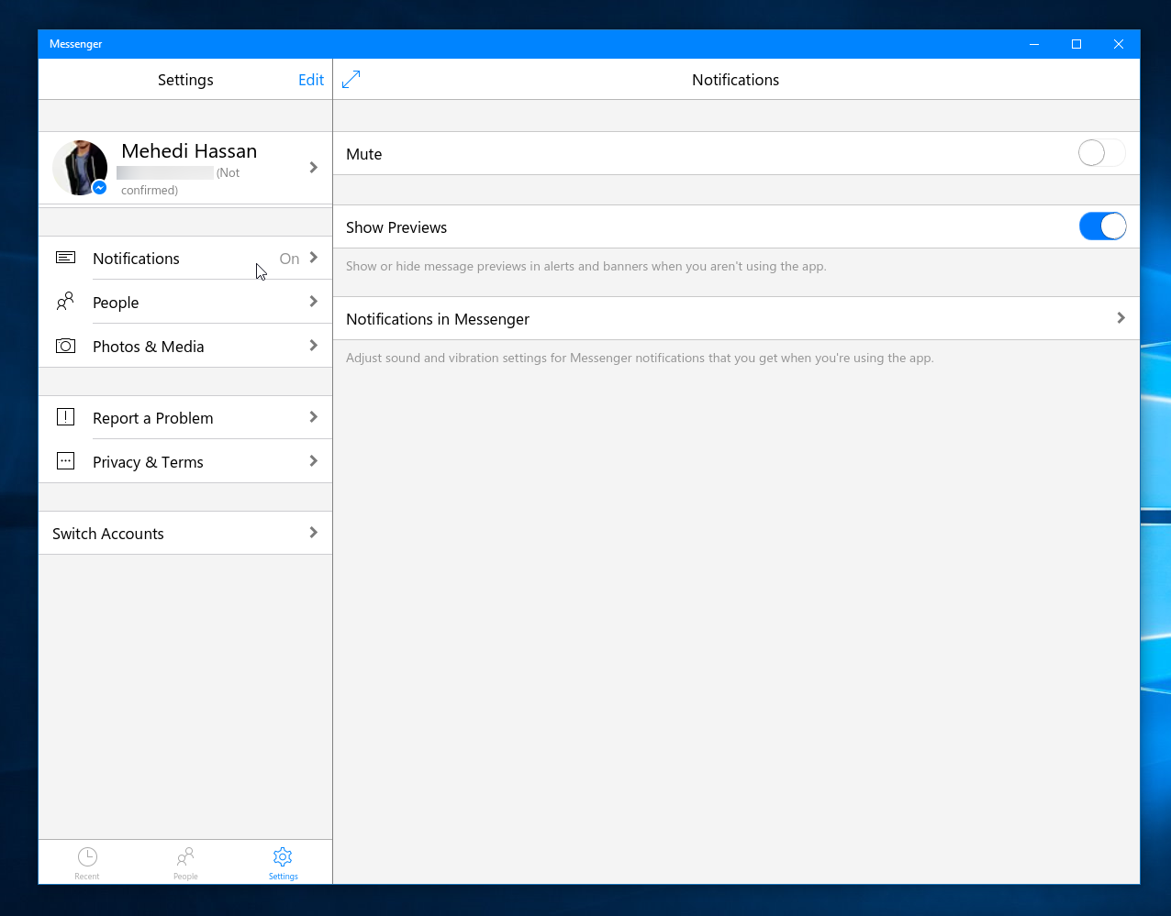Choose Report a Problem entry
Screen dimensions: 1171x916
[185, 417]
